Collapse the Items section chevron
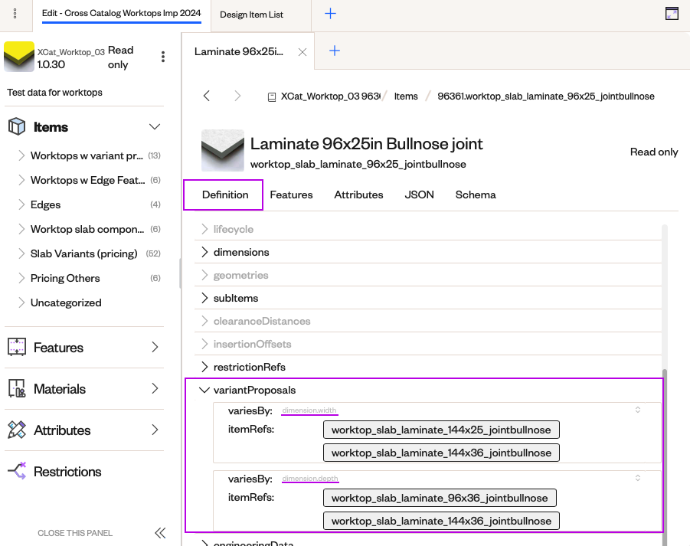This screenshot has width=690, height=546. [155, 126]
